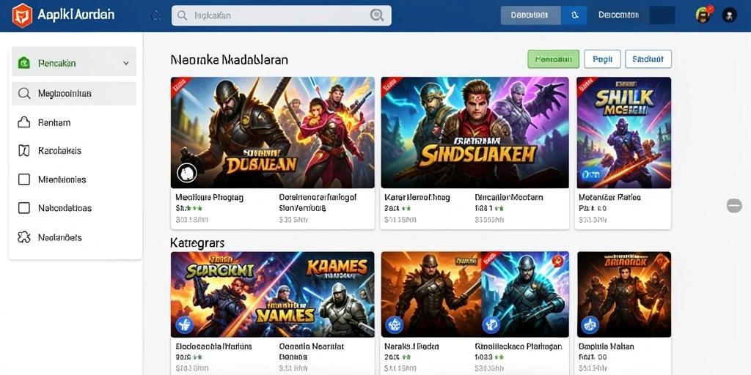Open the green avatar with notification badge

point(703,15)
